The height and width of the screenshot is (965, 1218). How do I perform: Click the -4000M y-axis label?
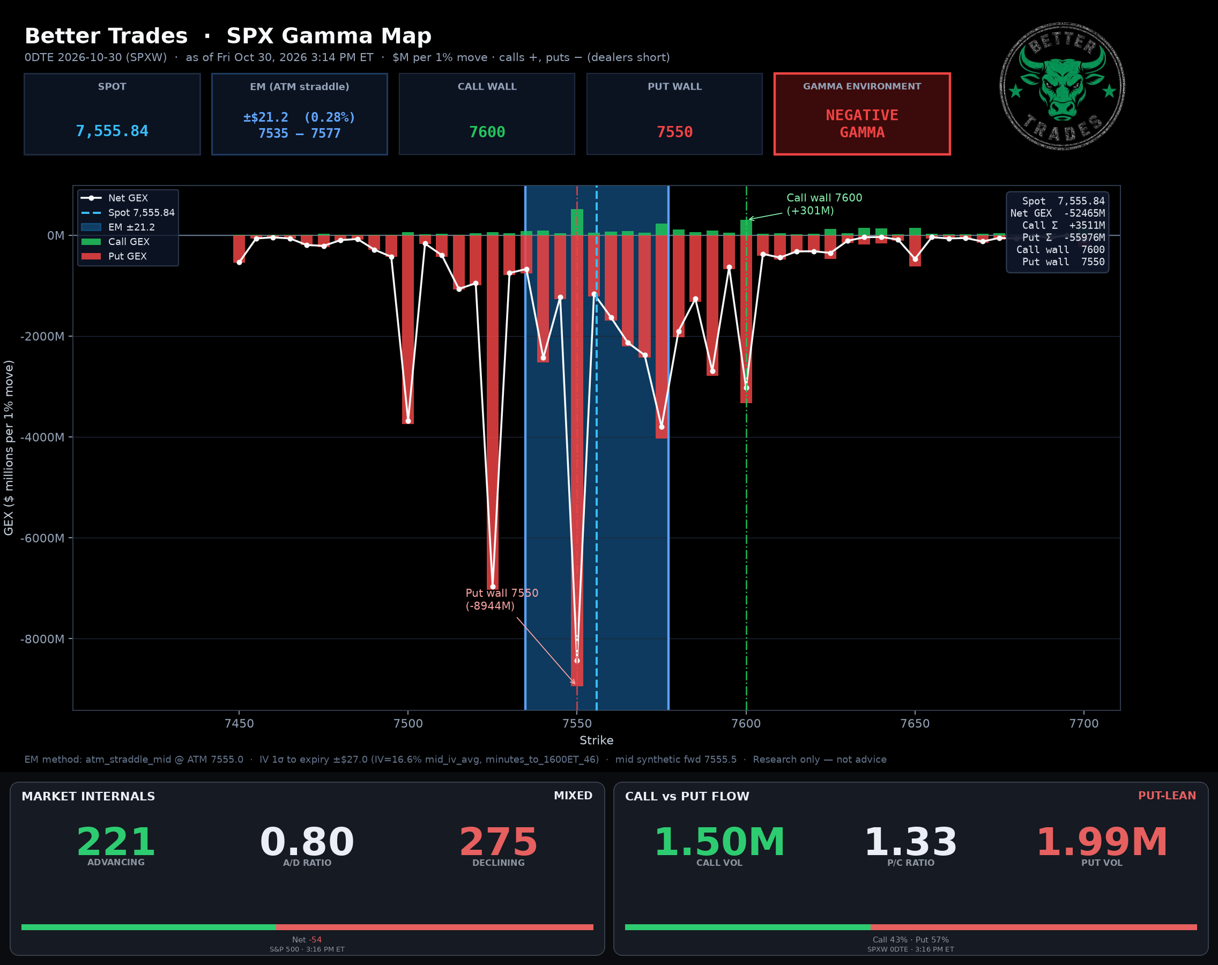[x=42, y=437]
